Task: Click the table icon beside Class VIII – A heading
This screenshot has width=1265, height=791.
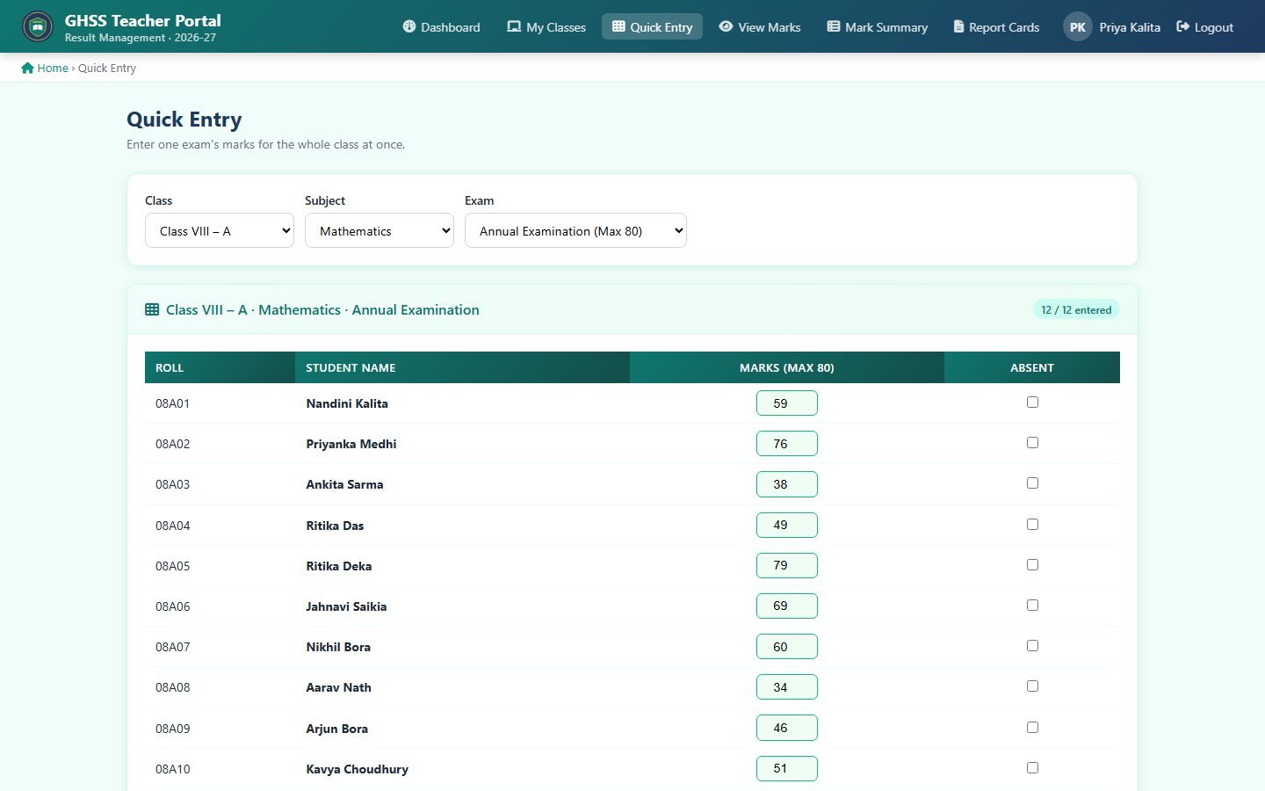Action: click(152, 309)
